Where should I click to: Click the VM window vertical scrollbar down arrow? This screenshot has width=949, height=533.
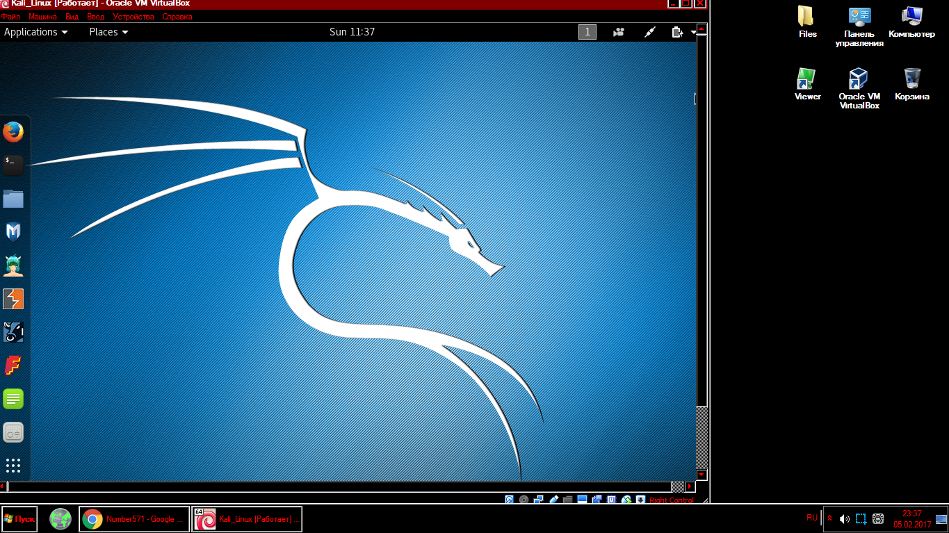coord(702,475)
